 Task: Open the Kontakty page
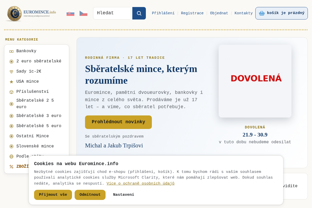coord(244,13)
